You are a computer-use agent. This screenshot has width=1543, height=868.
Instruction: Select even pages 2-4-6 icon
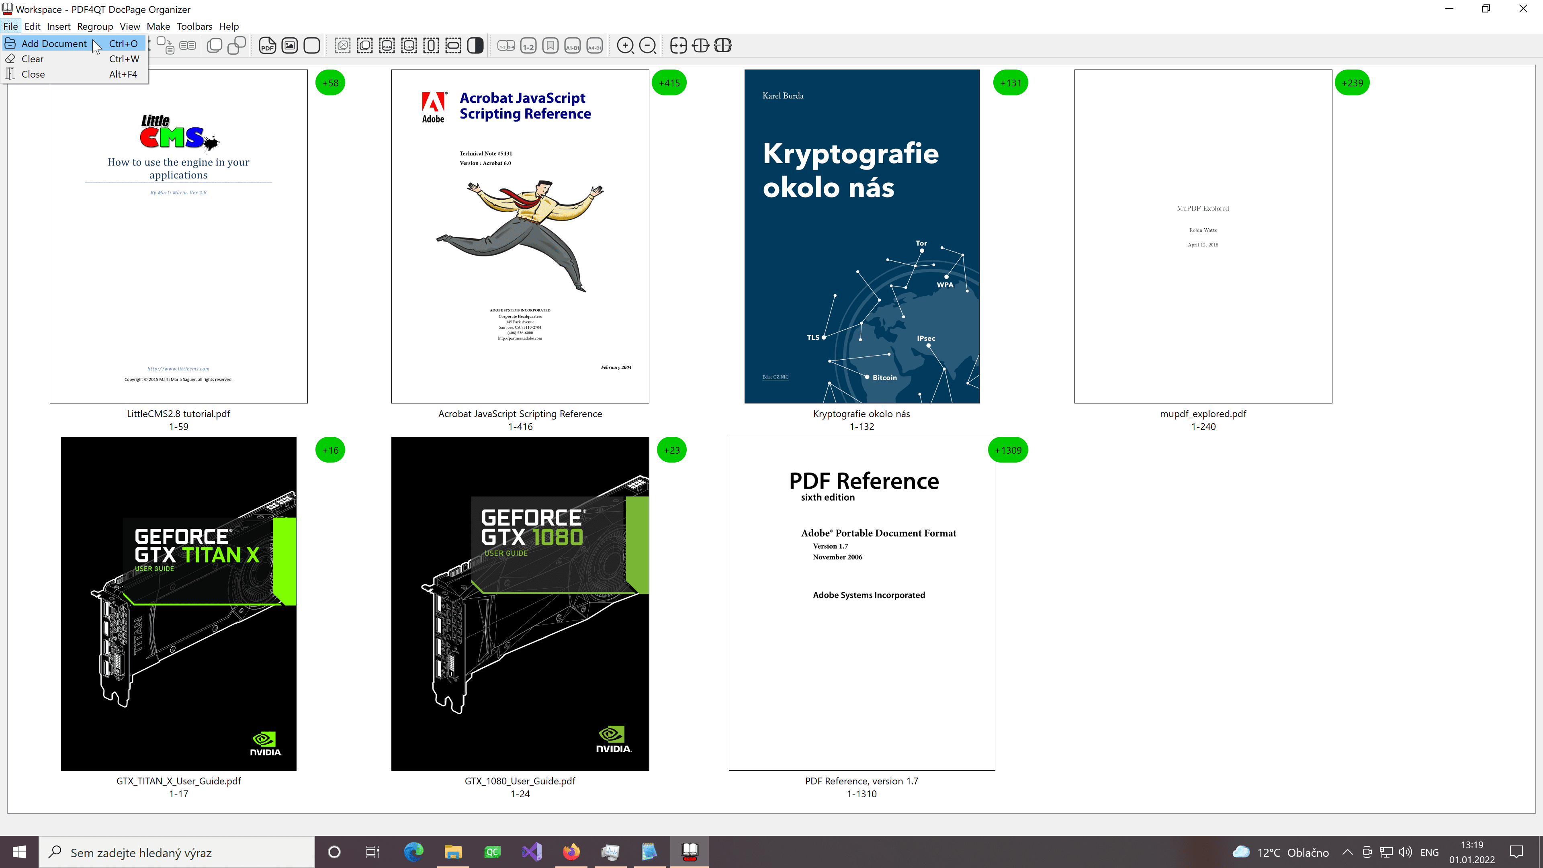[x=387, y=45]
